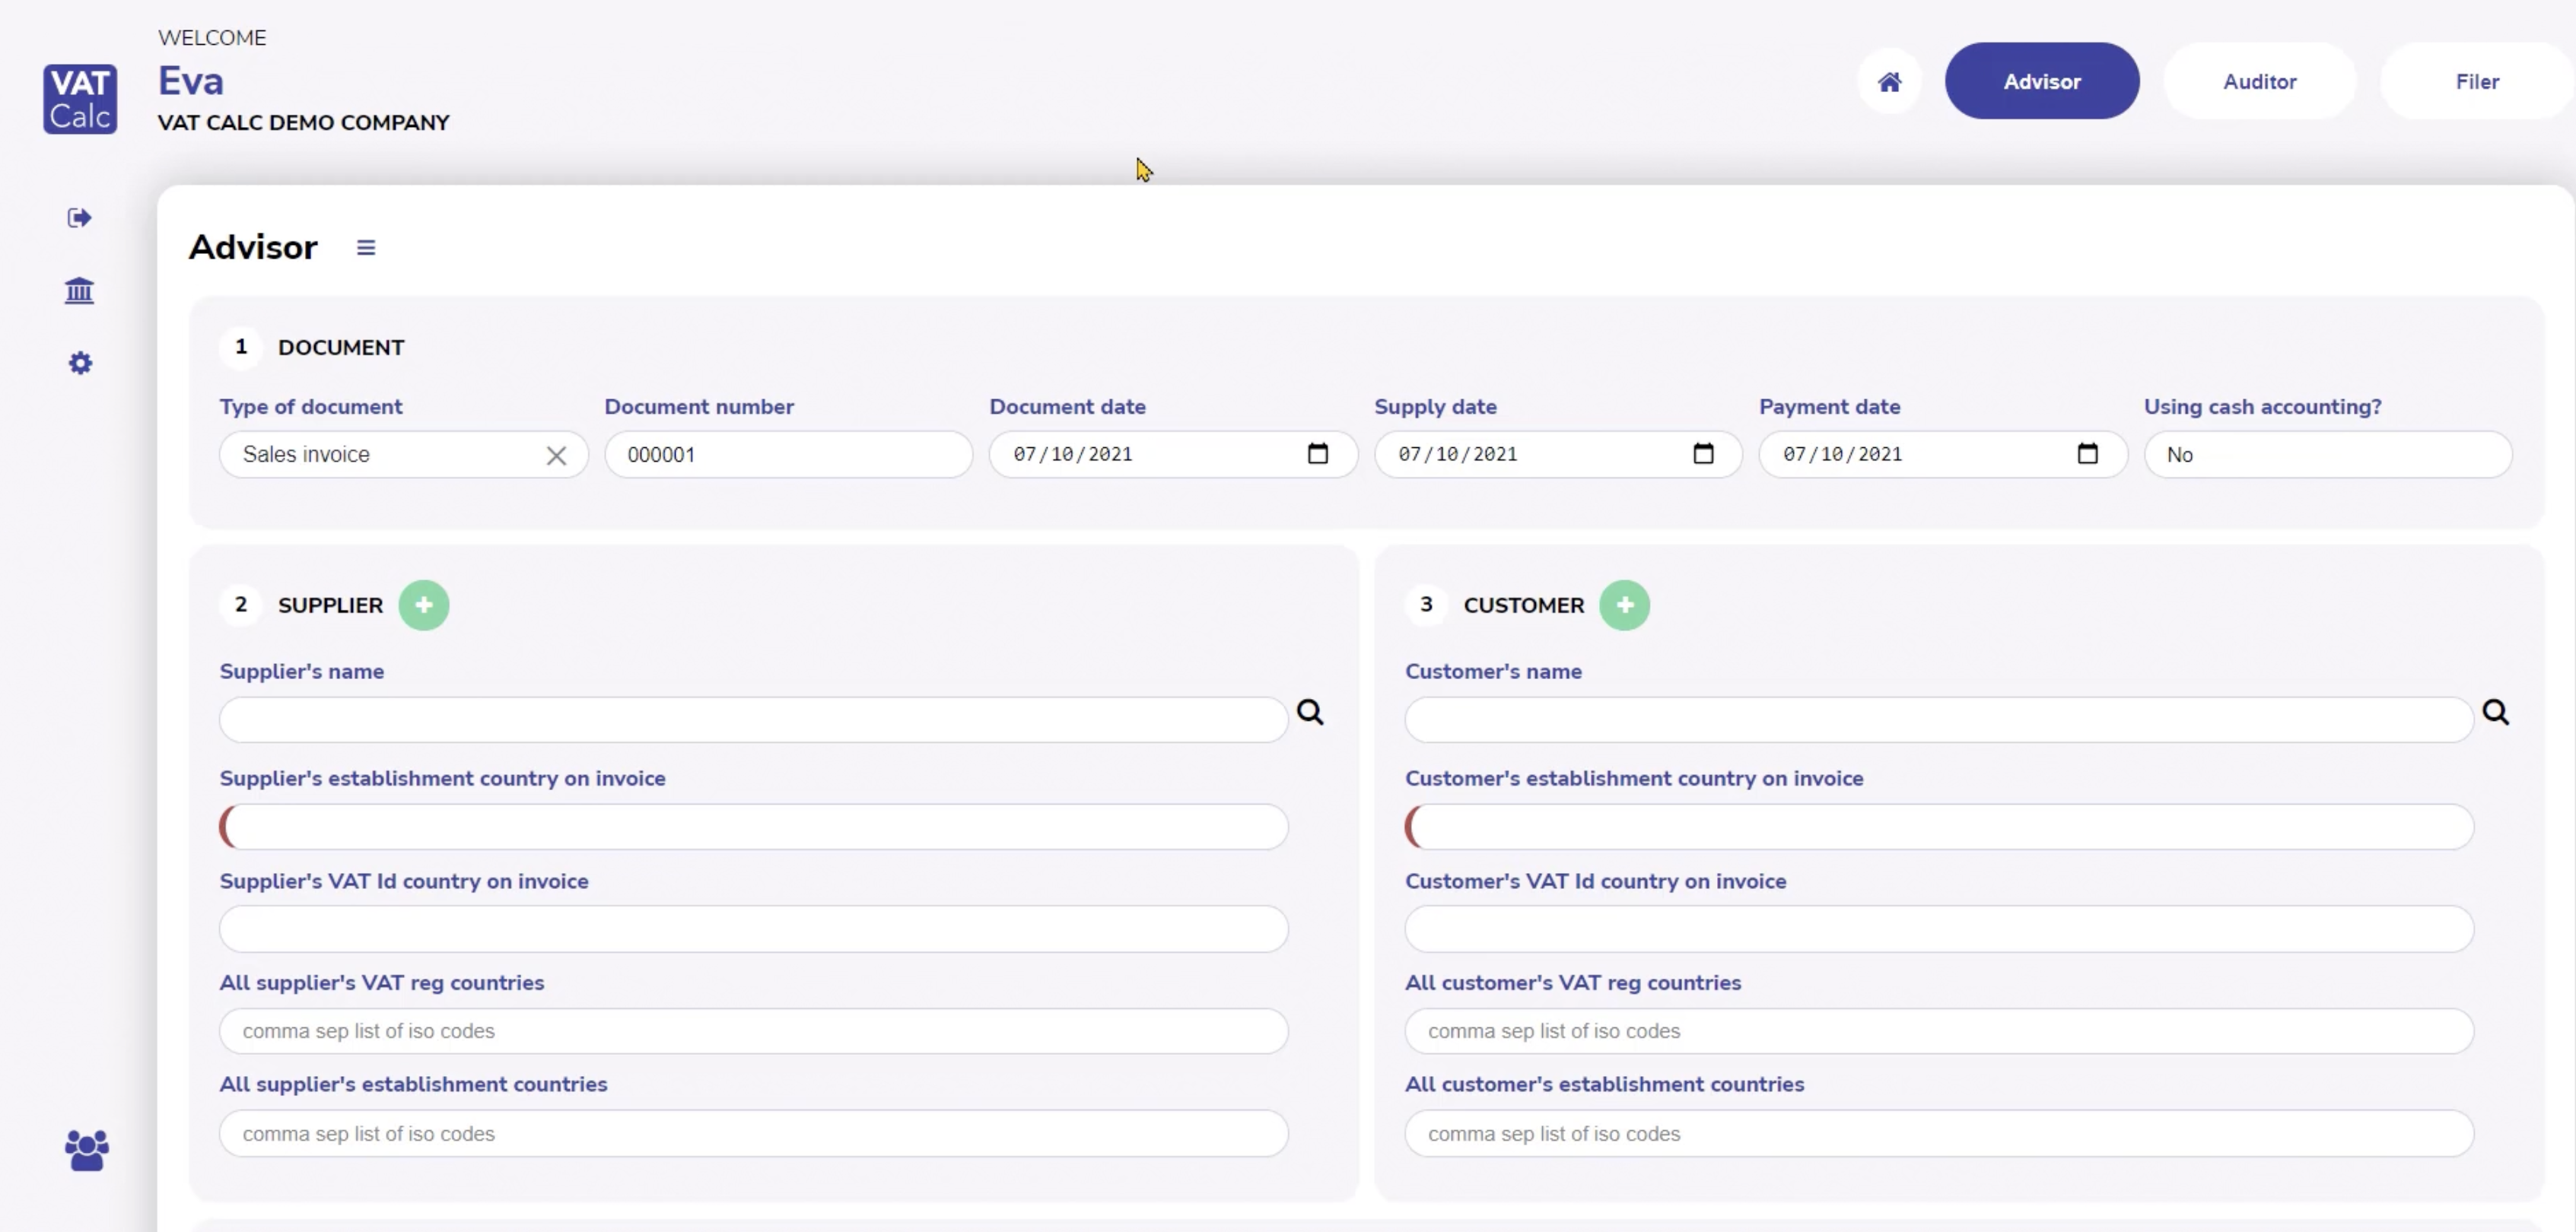Click the user name Eva

pyautogui.click(x=191, y=81)
